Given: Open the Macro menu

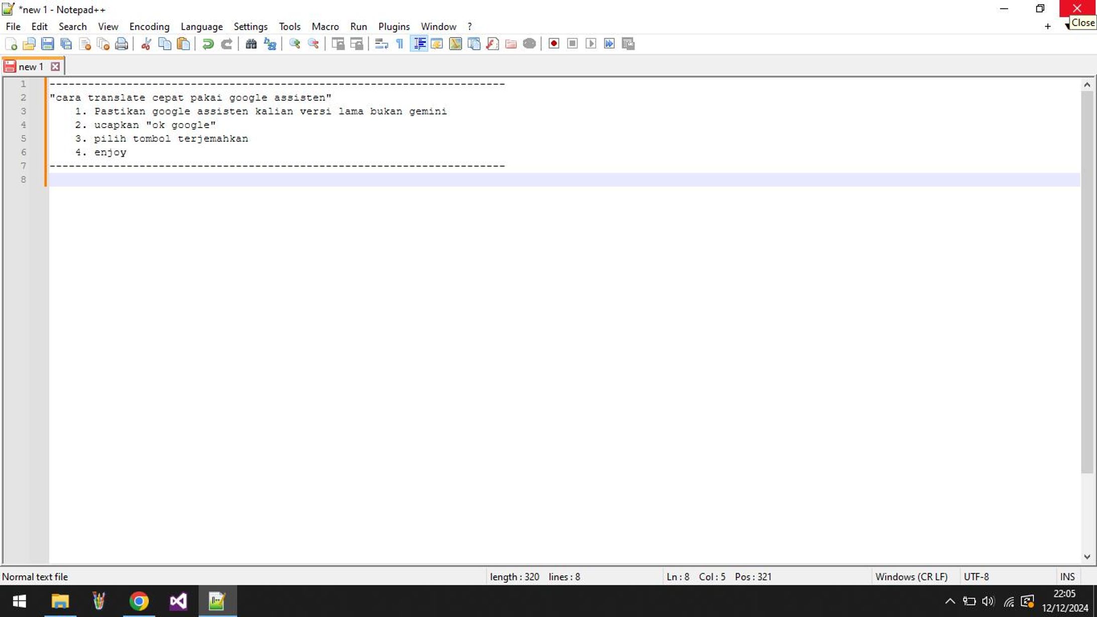Looking at the screenshot, I should coord(325,27).
